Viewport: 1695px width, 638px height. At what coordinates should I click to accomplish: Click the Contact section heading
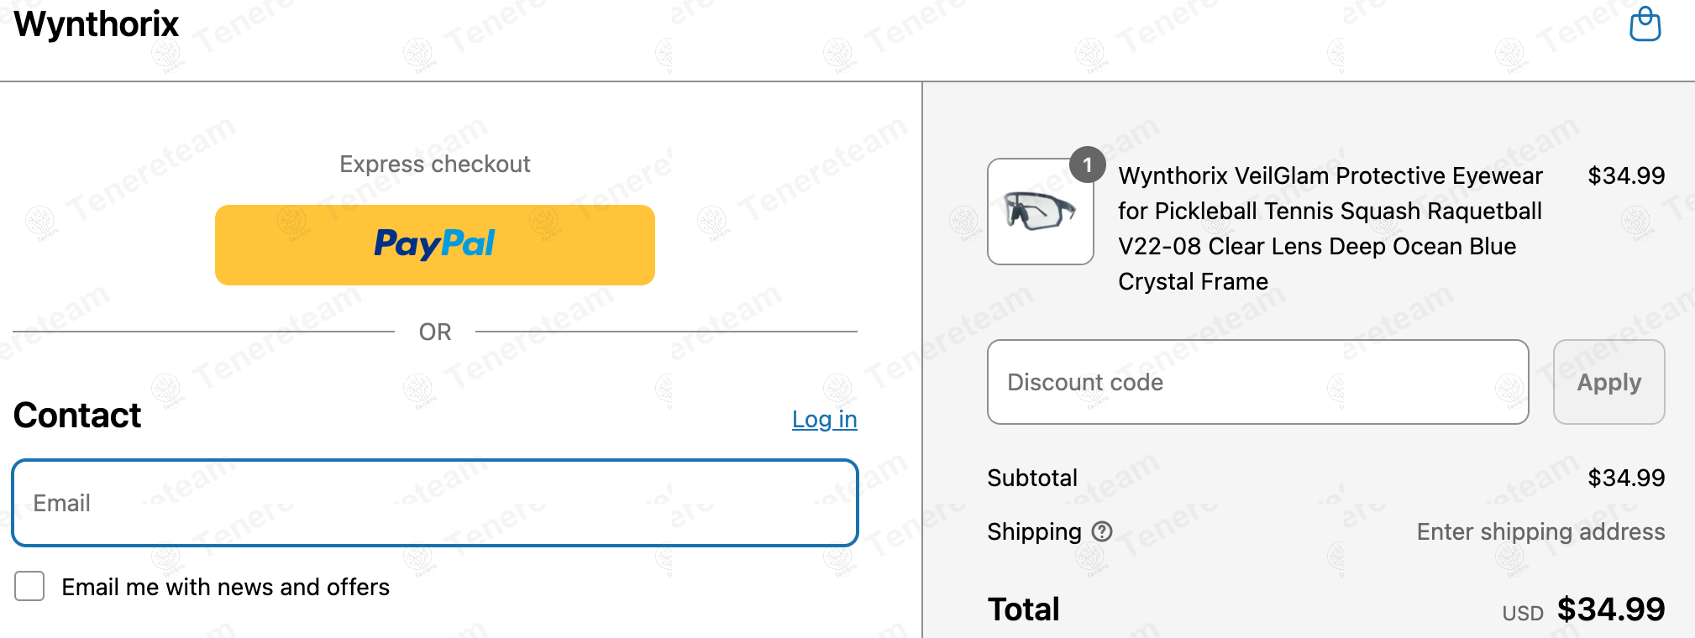tap(77, 416)
